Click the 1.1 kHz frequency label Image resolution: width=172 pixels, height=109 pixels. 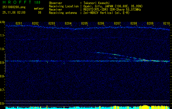click(x=2, y=35)
